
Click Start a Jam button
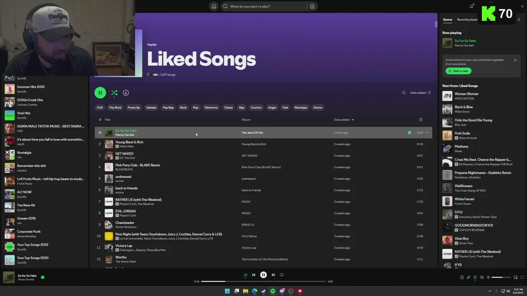(458, 71)
